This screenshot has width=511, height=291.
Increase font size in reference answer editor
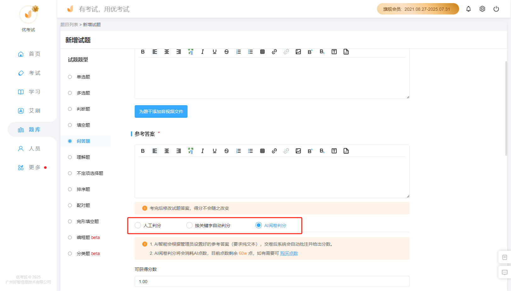coord(310,151)
